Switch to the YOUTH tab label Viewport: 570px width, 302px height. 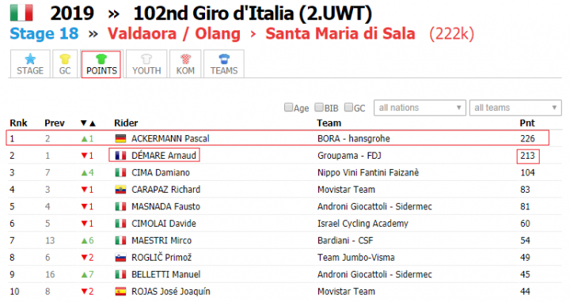pyautogui.click(x=146, y=70)
